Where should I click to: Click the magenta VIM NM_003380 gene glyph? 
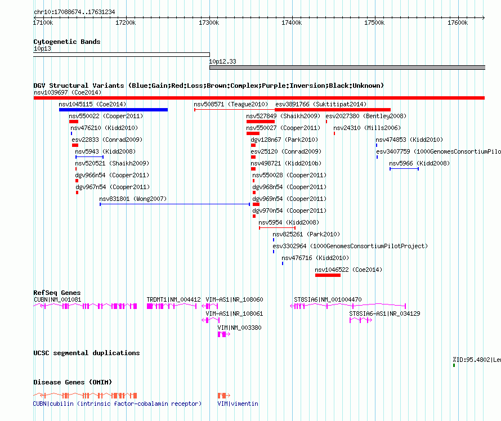click(x=223, y=334)
